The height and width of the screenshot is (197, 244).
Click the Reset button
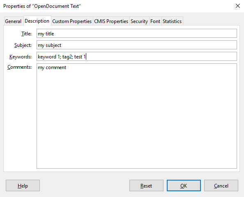pos(146,185)
